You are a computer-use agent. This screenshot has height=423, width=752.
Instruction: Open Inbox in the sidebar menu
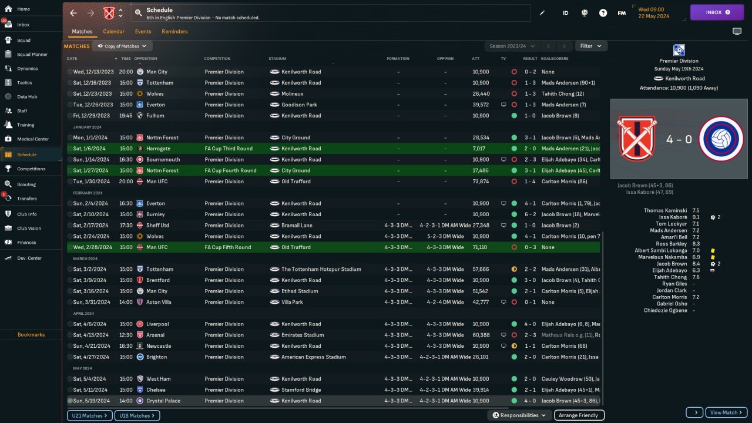click(x=31, y=25)
